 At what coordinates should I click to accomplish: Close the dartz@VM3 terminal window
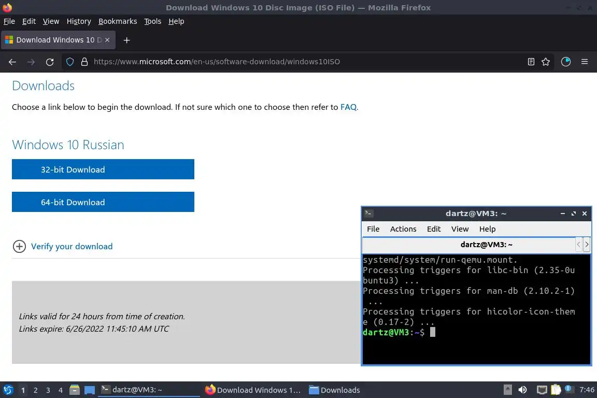tap(585, 214)
